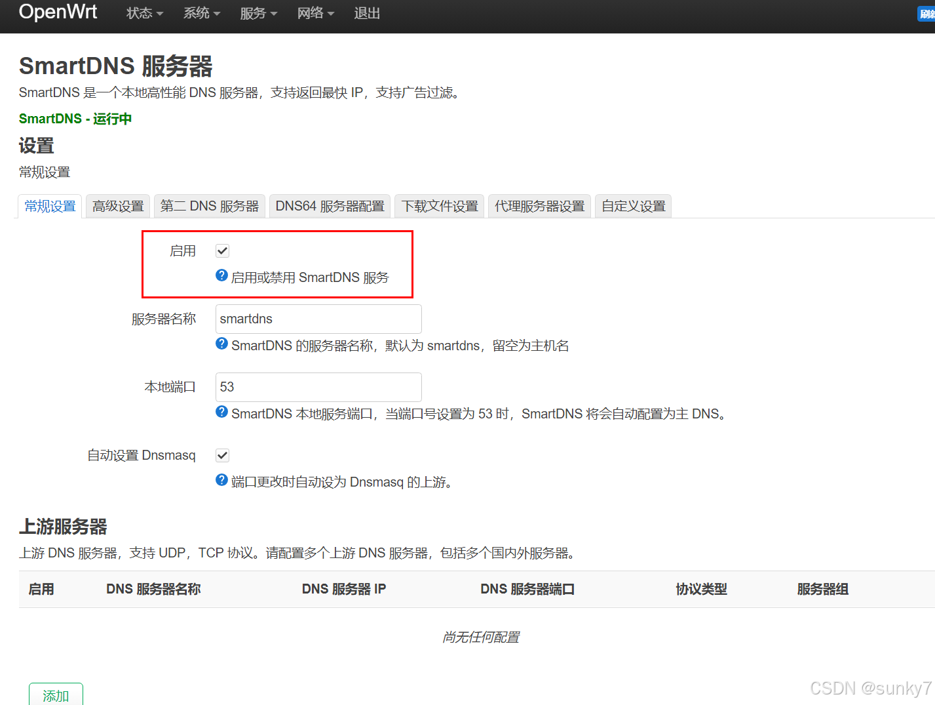Click the SmartDNS - 运行中 status text
The width and height of the screenshot is (935, 705).
pyautogui.click(x=75, y=119)
